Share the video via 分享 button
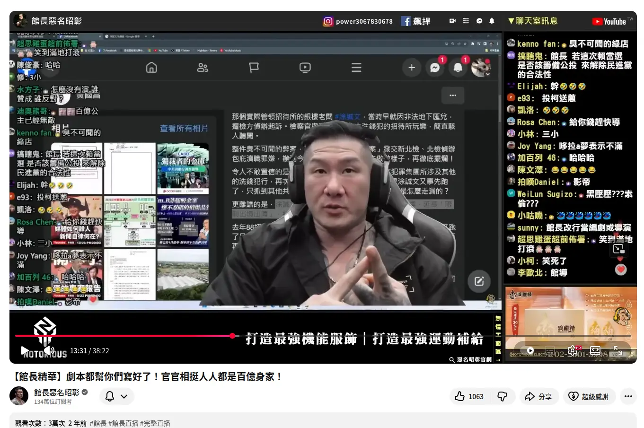The width and height of the screenshot is (644, 428). (538, 396)
